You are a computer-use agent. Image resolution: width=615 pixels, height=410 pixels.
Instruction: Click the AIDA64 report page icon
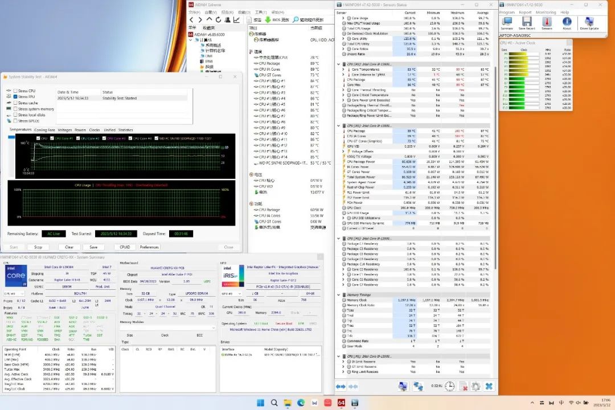[x=249, y=19]
